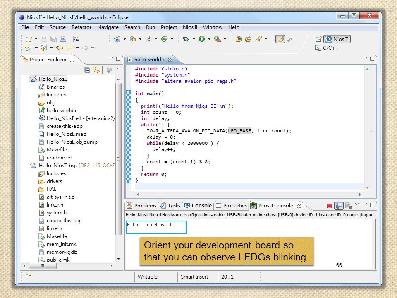
Task: Minimize the Project Explorer view
Action: coord(111,58)
